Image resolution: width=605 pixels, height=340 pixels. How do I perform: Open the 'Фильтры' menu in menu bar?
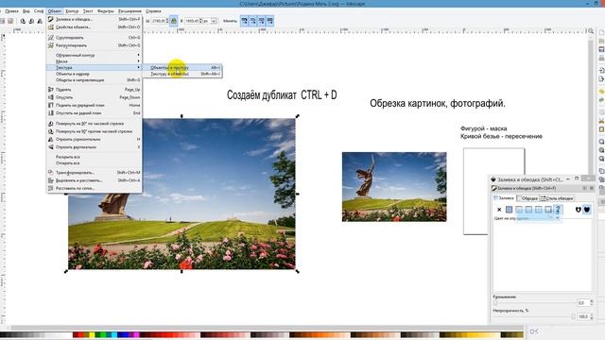(x=105, y=11)
